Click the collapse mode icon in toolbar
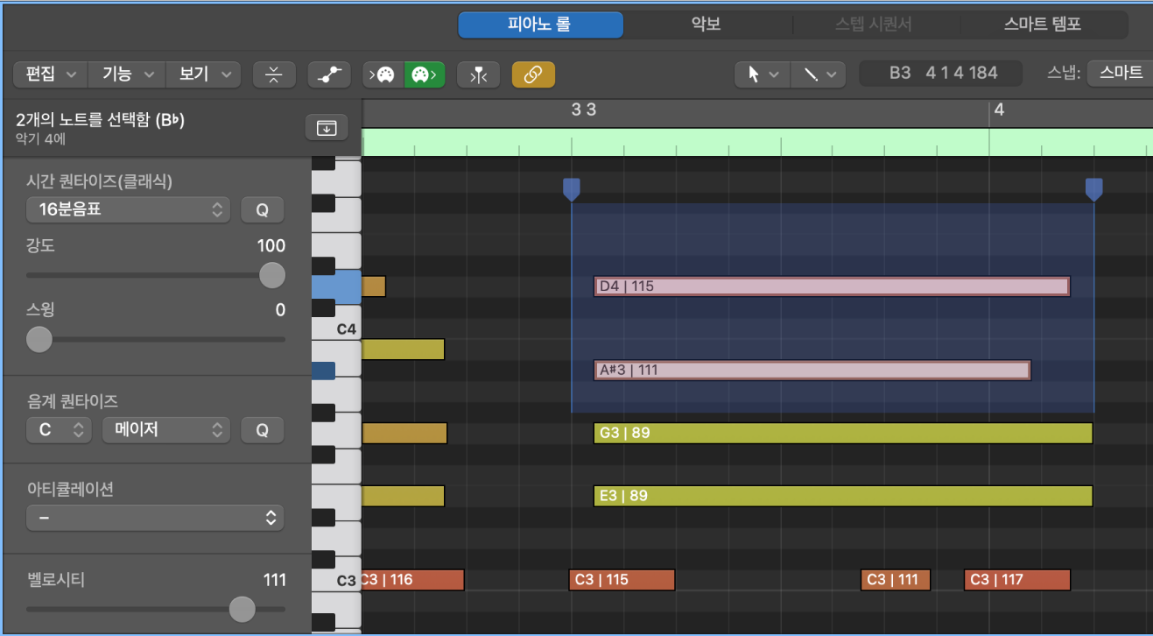The image size is (1153, 636). click(x=274, y=74)
